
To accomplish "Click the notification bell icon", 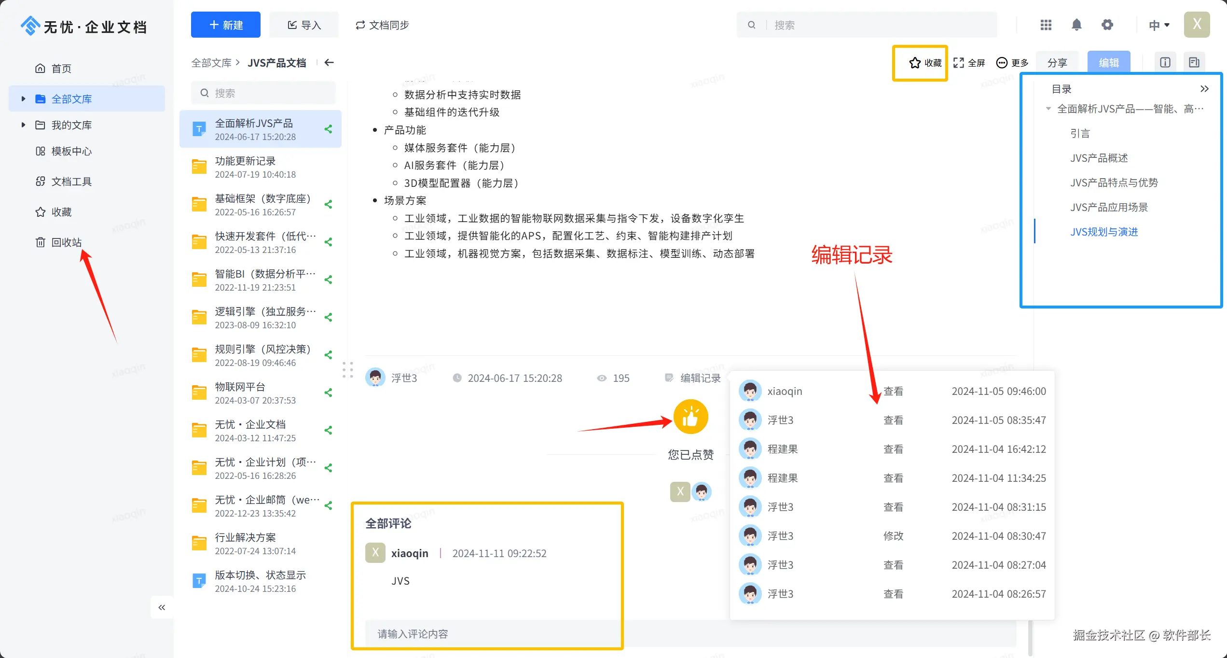I will pyautogui.click(x=1076, y=25).
